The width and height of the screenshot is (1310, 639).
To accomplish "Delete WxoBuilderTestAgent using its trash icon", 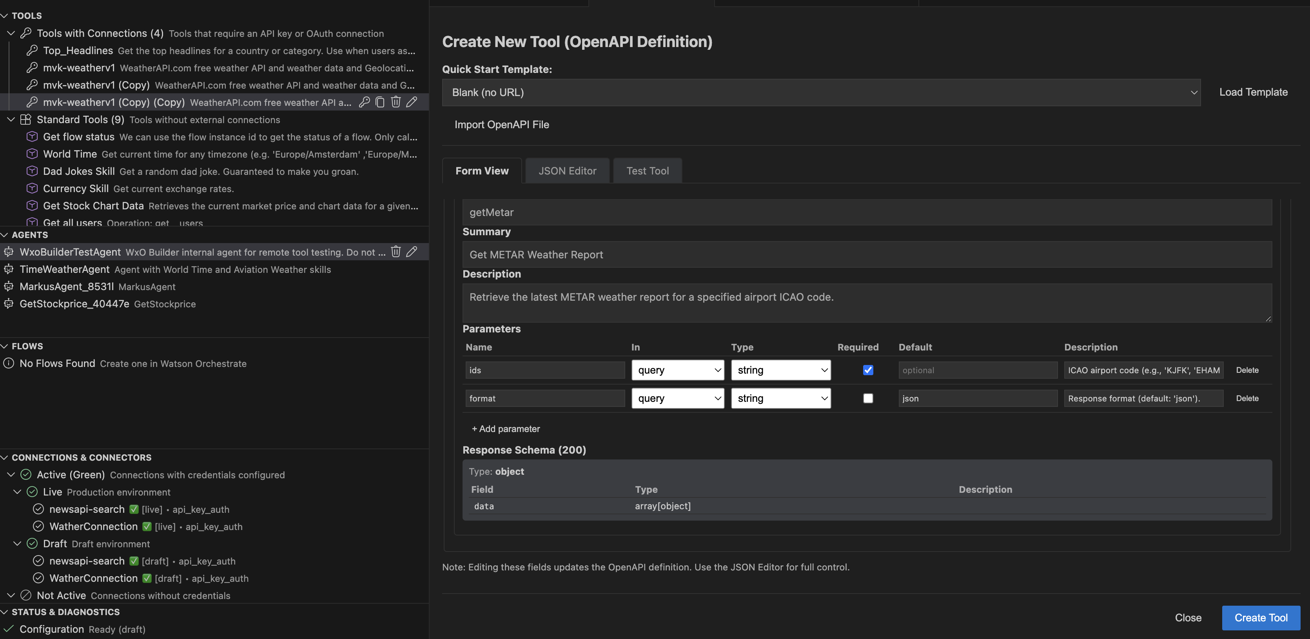I will click(396, 251).
